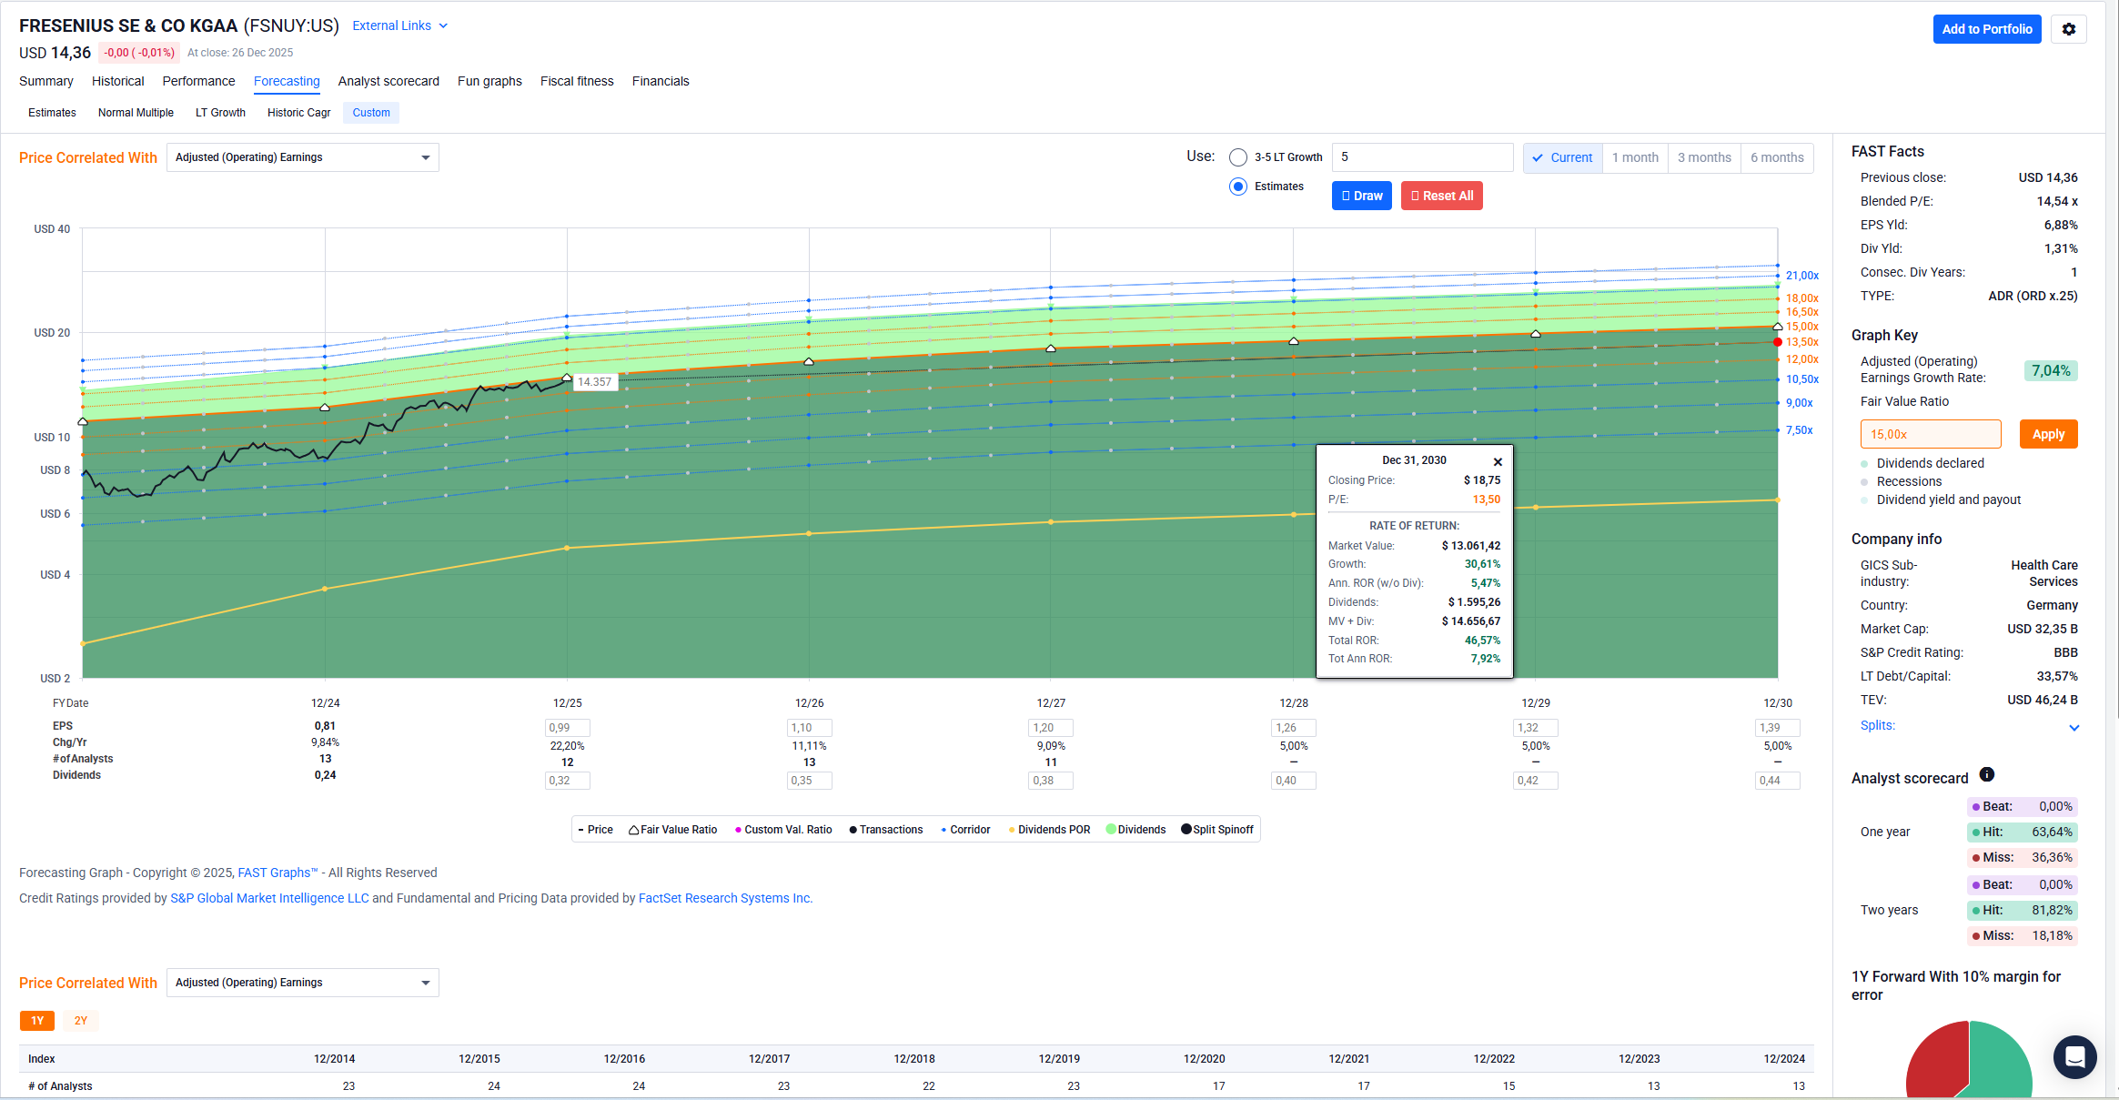
Task: Switch to the Fiscal fitness tab
Action: click(576, 81)
